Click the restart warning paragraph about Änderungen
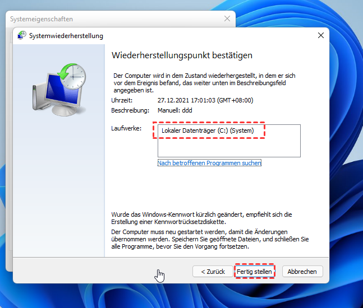The width and height of the screenshot is (363, 308). tap(210, 239)
